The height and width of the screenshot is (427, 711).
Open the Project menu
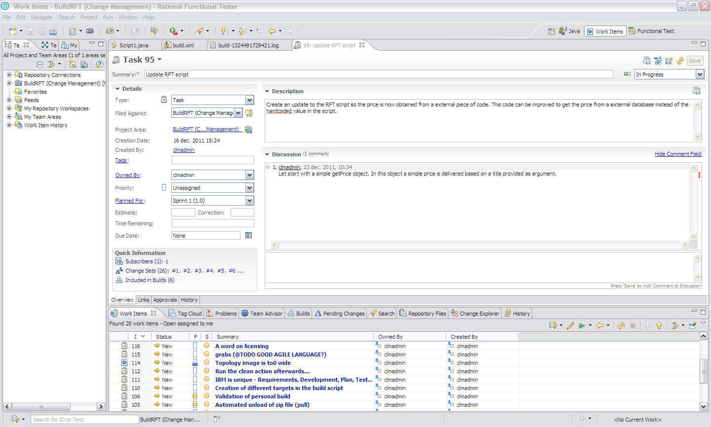click(x=89, y=17)
